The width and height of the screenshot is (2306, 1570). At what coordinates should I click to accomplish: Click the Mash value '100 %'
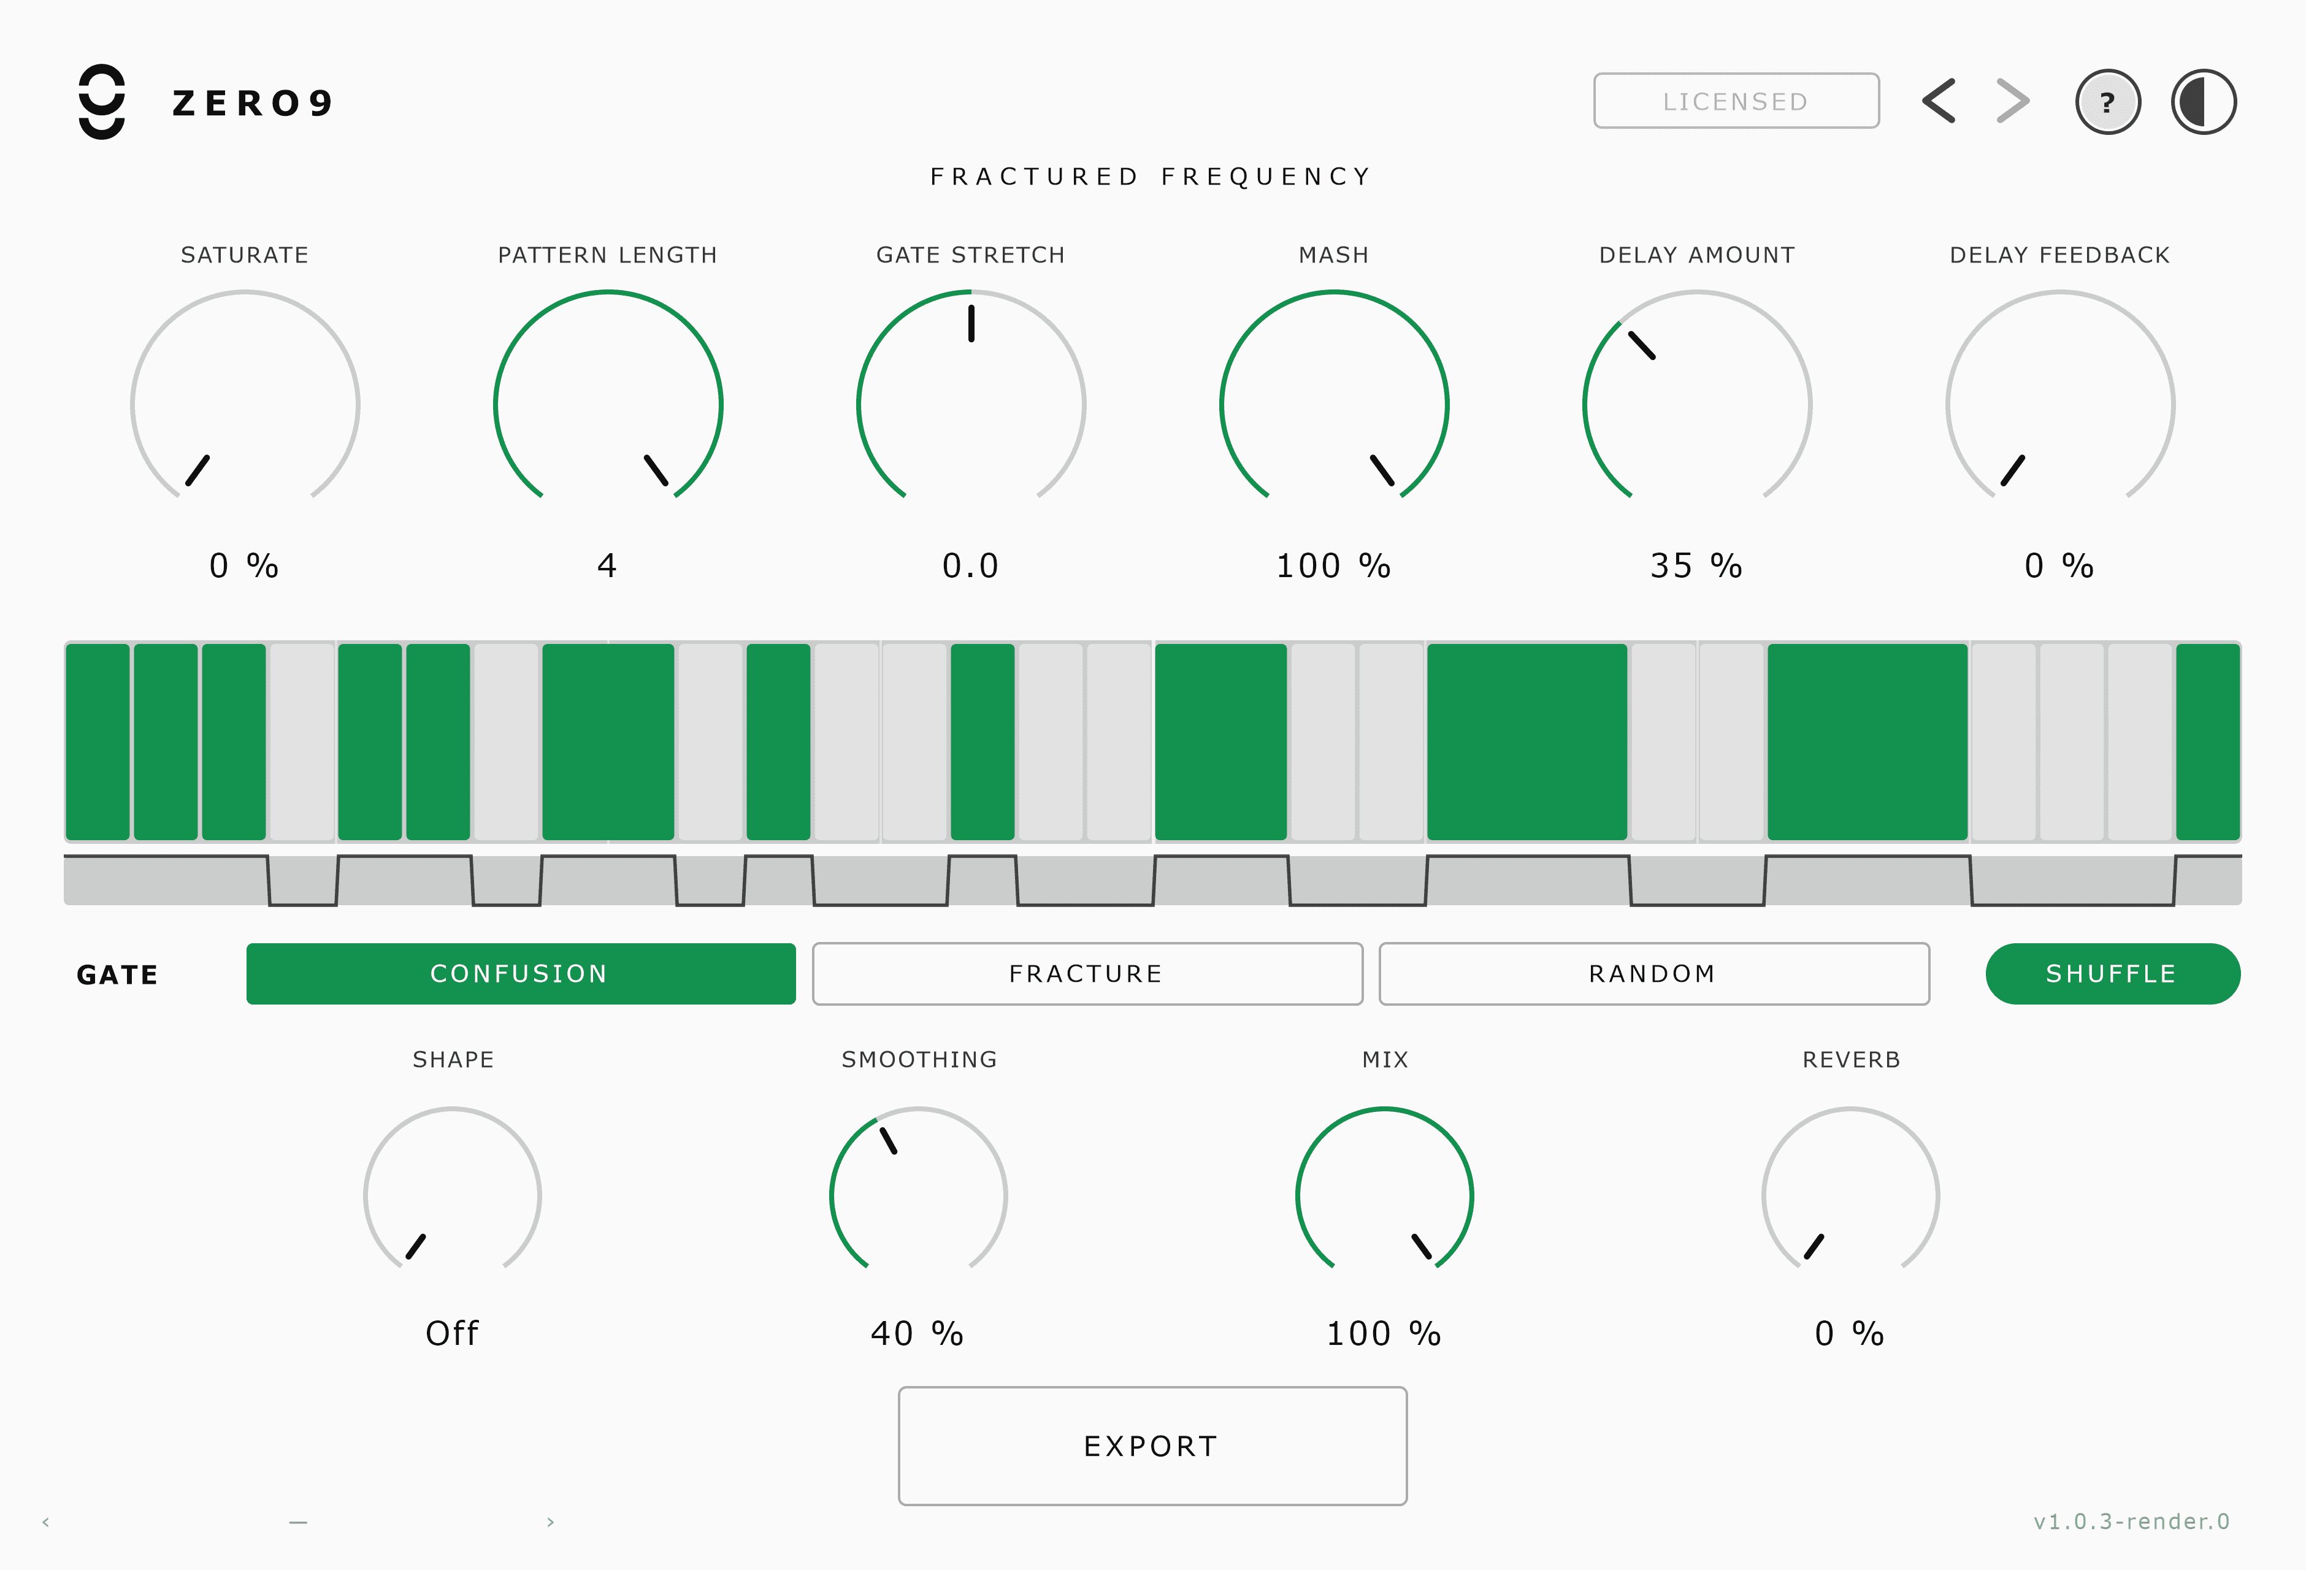click(x=1333, y=565)
